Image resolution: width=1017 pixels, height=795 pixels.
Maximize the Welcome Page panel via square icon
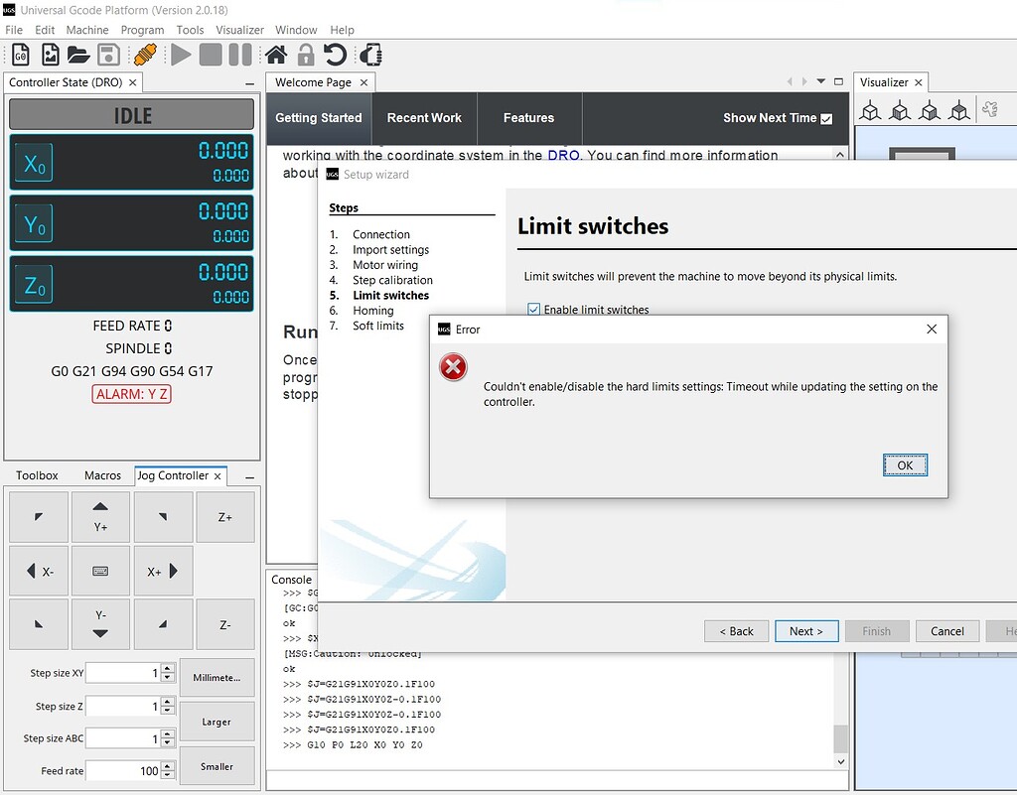click(838, 81)
